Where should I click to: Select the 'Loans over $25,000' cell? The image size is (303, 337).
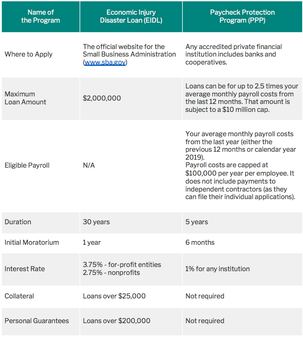(x=114, y=296)
